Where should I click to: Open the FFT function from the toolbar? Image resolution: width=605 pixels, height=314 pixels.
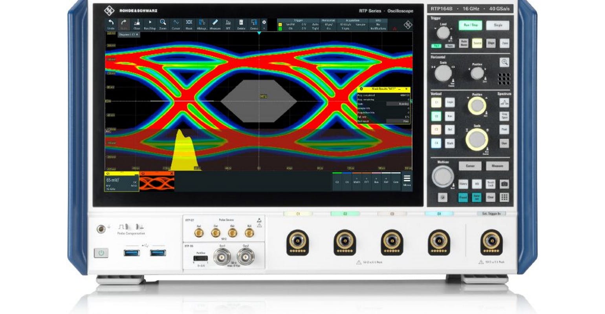(x=227, y=25)
